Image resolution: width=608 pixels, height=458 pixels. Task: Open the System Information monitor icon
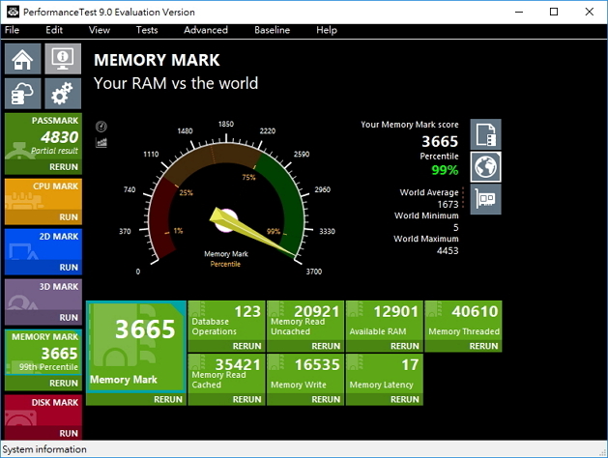[63, 60]
